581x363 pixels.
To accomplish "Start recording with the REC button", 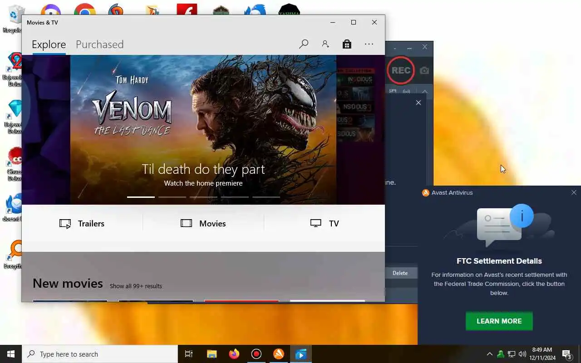I will point(401,70).
